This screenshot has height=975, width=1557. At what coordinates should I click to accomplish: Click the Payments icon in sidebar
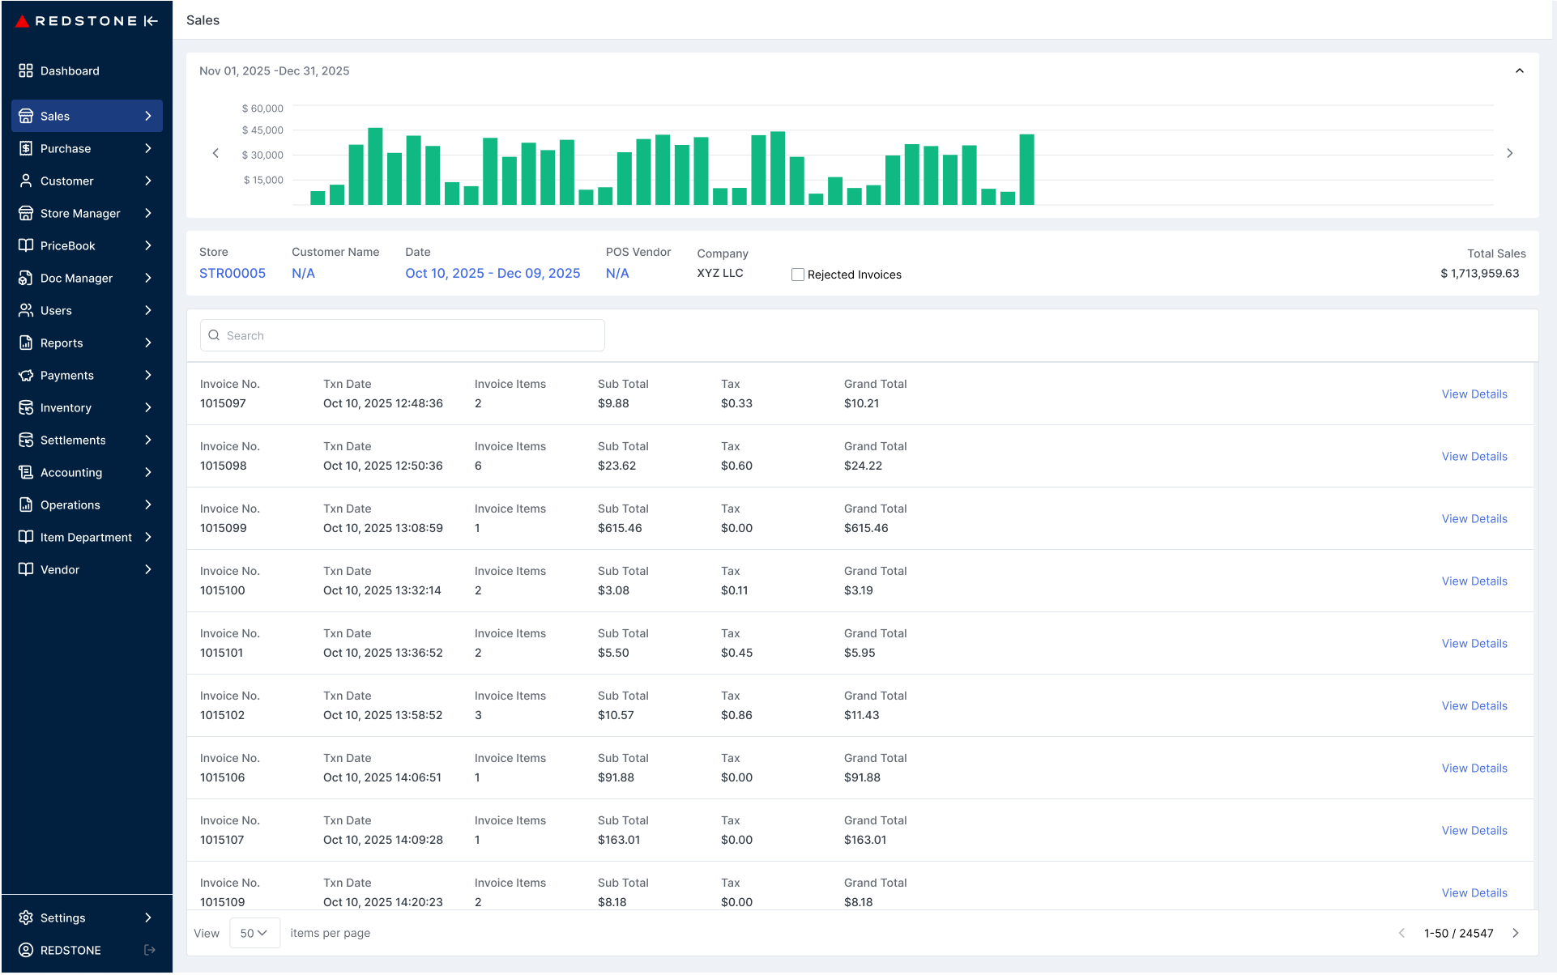click(25, 375)
